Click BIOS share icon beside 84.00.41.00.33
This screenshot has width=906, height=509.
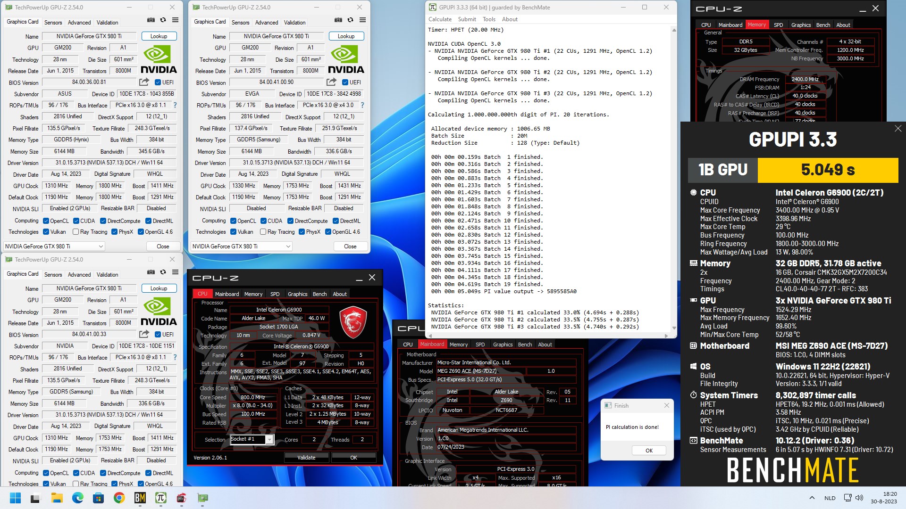[144, 334]
